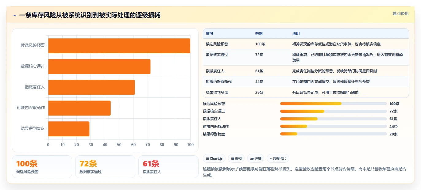Click the 指派责任人 bar in the chart
Viewport: 421px width, 190px height.
(x=91, y=87)
